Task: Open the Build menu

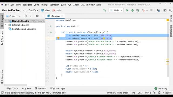Action: (x=63, y=5)
